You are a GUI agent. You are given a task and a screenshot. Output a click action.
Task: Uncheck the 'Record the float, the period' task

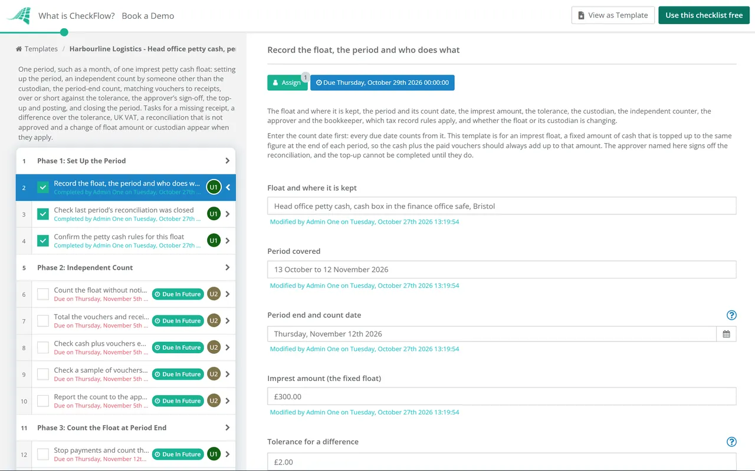click(43, 187)
